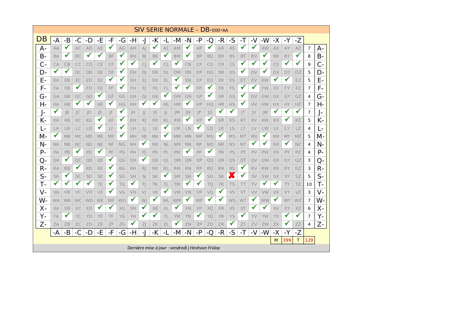Click the checkmark in row B-, column -Z
The width and height of the screenshot is (450, 318).
click(x=298, y=55)
